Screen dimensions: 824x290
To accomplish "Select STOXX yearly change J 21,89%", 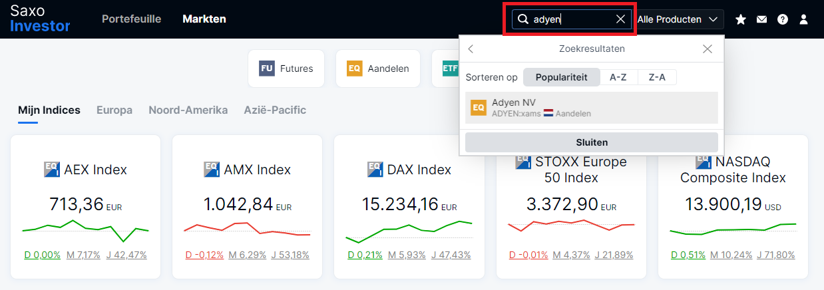I will pyautogui.click(x=614, y=255).
